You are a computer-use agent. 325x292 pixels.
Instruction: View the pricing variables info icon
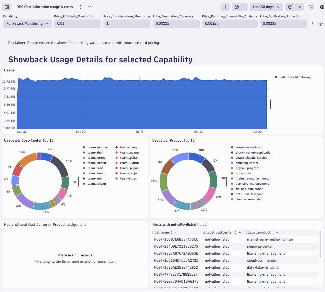[321, 23]
